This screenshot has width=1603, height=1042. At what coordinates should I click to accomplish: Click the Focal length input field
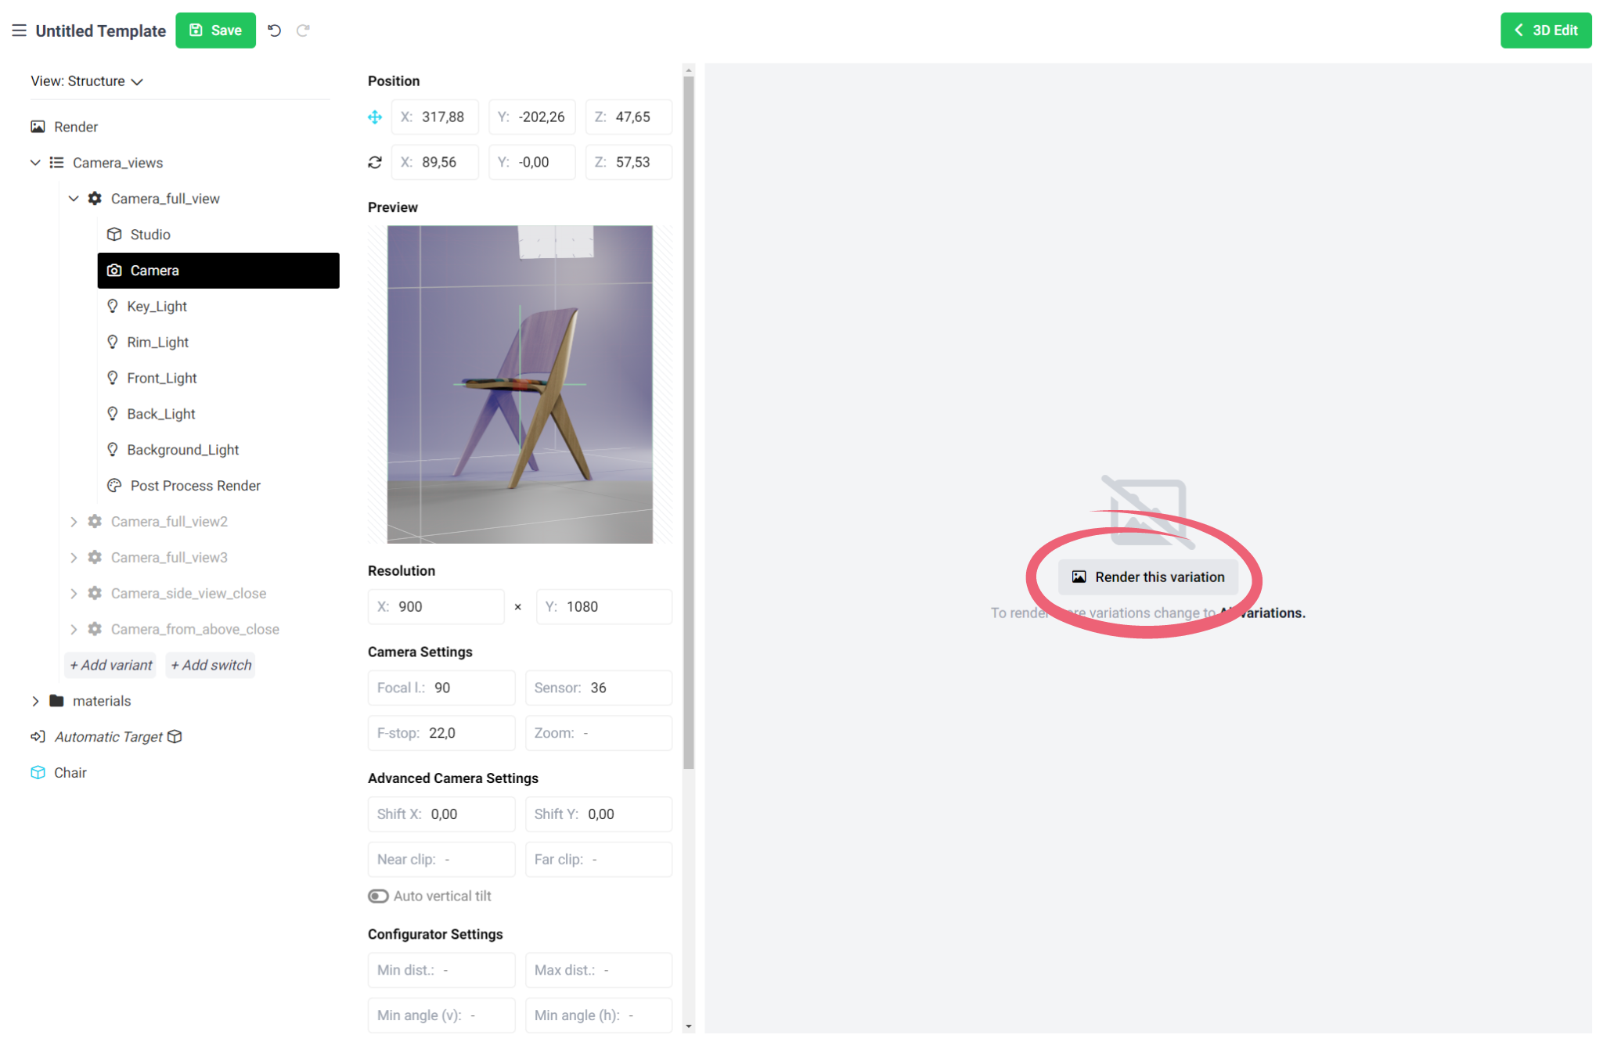441,688
